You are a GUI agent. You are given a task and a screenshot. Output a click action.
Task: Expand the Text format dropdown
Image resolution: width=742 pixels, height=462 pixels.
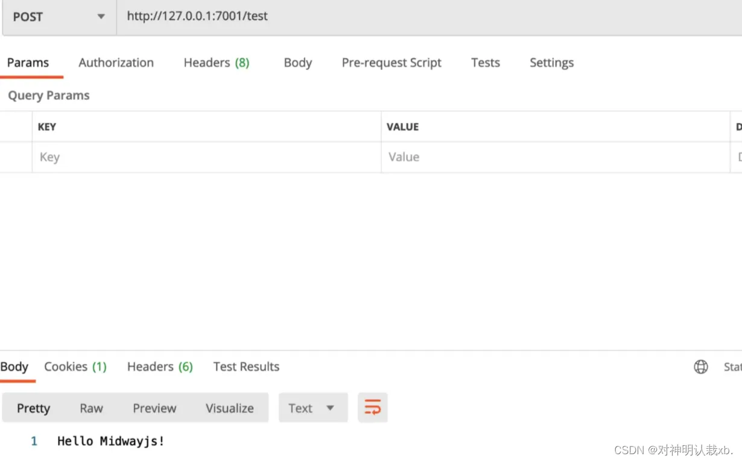[x=313, y=408]
